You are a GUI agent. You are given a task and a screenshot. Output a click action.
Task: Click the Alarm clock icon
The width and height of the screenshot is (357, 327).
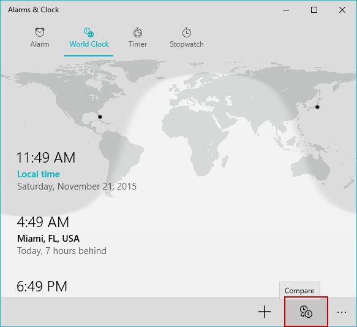point(40,32)
